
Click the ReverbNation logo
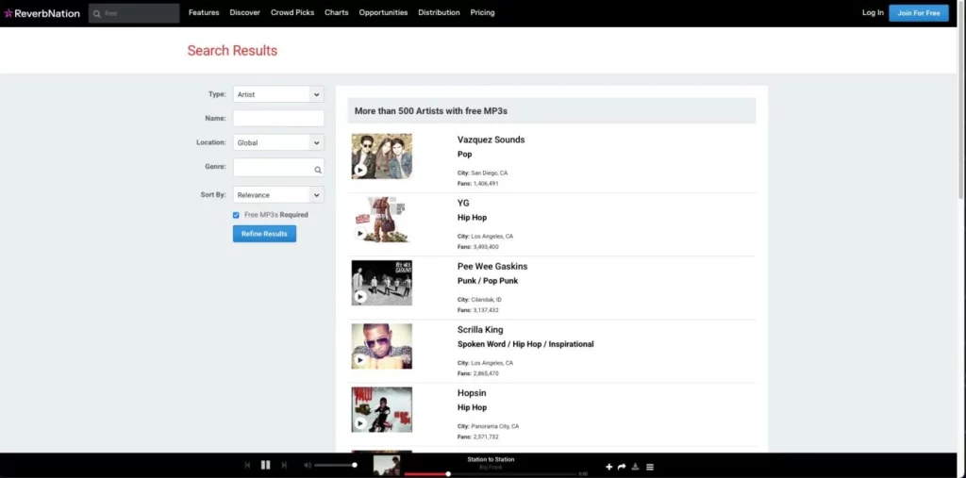click(x=42, y=13)
